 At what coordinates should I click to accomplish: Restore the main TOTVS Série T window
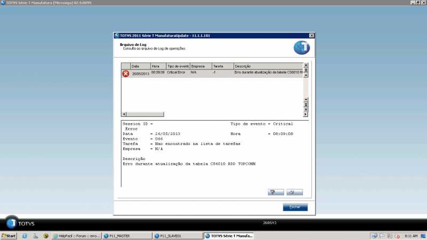pos(418,3)
